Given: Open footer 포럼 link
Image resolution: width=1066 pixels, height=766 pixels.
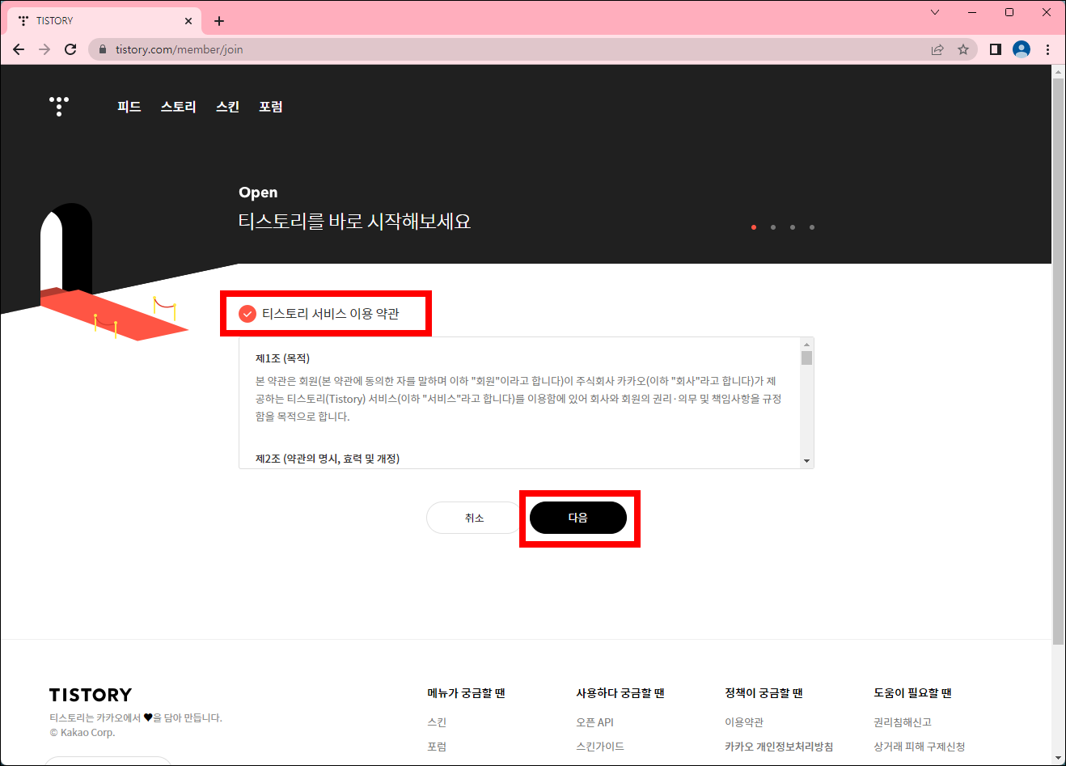Looking at the screenshot, I should (x=437, y=747).
